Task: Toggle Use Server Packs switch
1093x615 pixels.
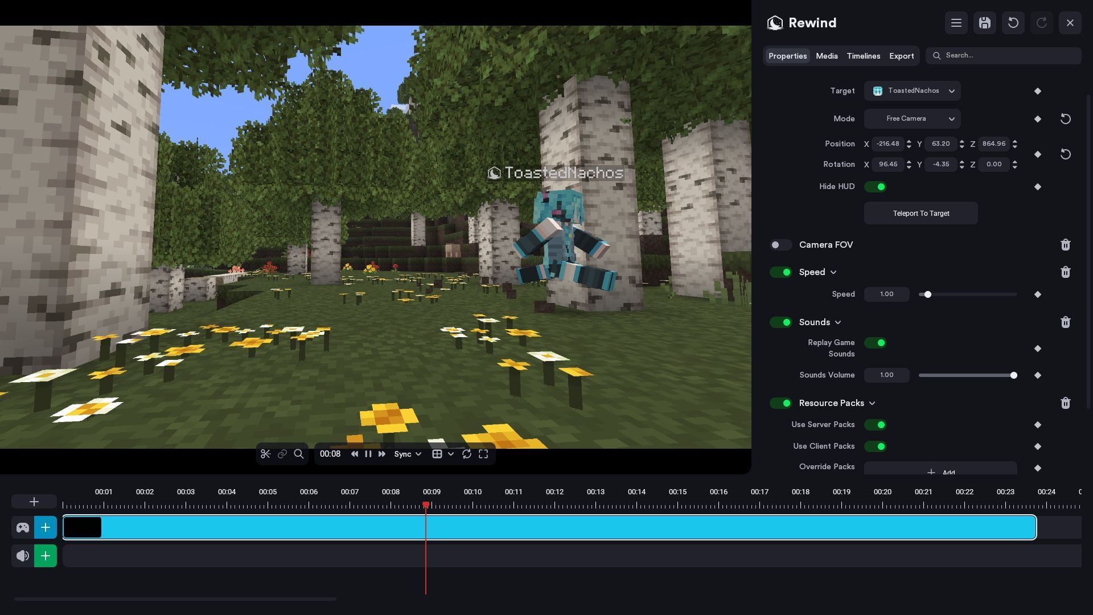Action: click(876, 425)
